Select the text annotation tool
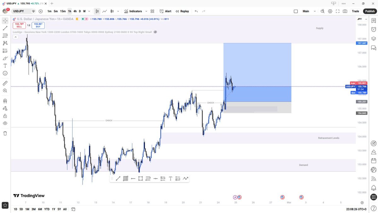378x213 pixels. tap(5, 66)
